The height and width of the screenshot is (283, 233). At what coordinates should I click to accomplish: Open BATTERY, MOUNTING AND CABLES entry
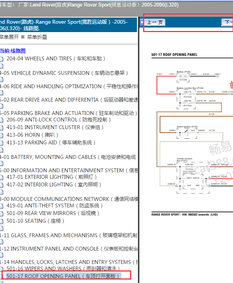(x=69, y=157)
